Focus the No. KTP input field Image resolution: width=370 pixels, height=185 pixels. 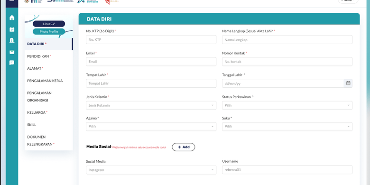tap(151, 40)
